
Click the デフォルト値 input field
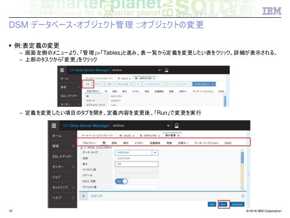(x=136, y=187)
